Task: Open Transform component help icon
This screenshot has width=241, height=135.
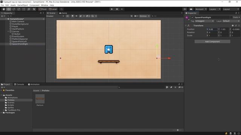Action: pos(233,25)
